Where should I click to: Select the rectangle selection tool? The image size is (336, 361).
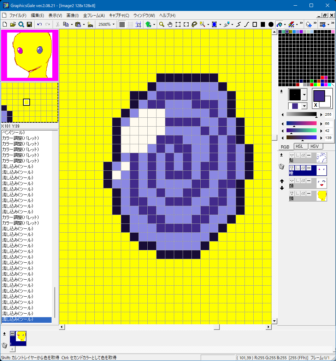178,24
